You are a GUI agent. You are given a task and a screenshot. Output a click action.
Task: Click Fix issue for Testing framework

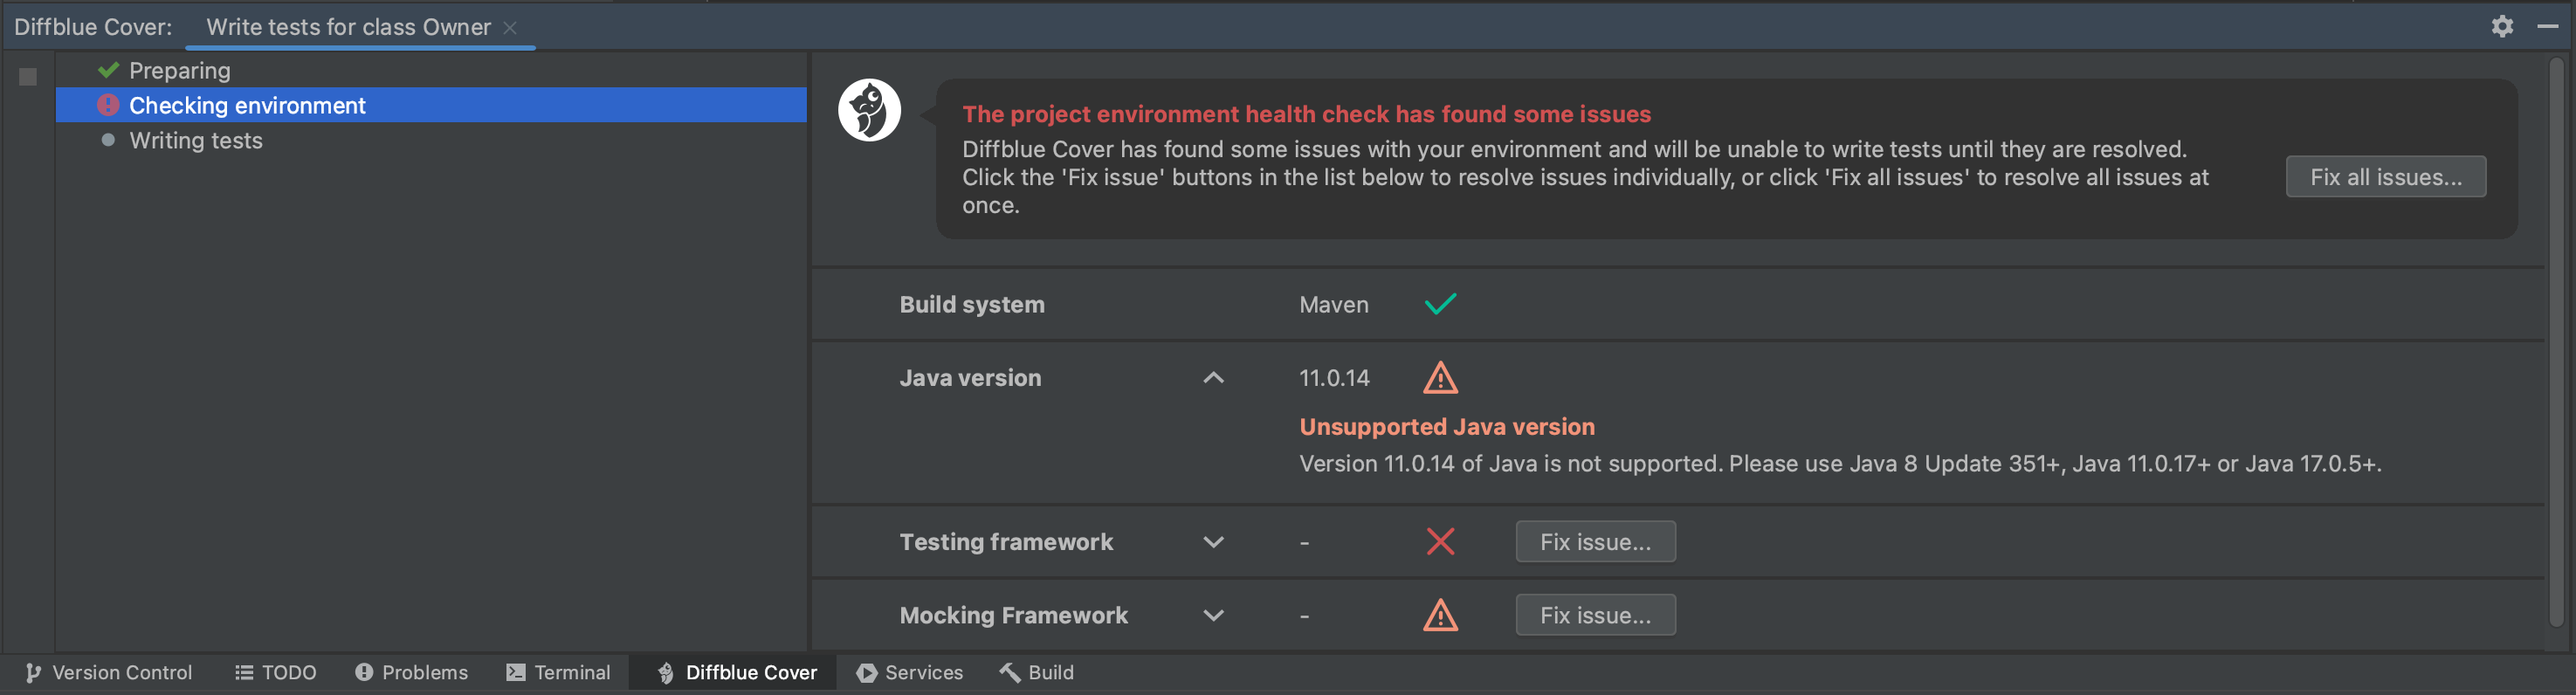coord(1595,542)
